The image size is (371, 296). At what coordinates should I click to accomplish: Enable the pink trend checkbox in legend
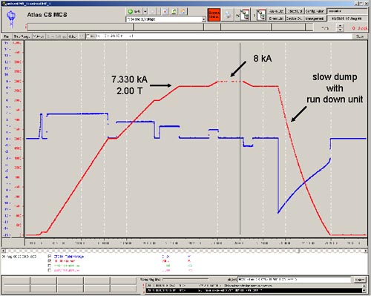click(50, 270)
